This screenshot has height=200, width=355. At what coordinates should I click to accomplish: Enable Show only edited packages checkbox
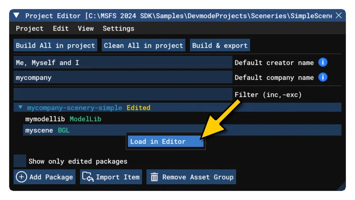[x=20, y=161]
